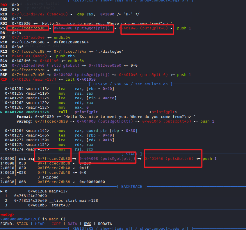Click disassembly line 0x401254 <main+115>
Screen dimensions: 246x230
tap(60, 89)
